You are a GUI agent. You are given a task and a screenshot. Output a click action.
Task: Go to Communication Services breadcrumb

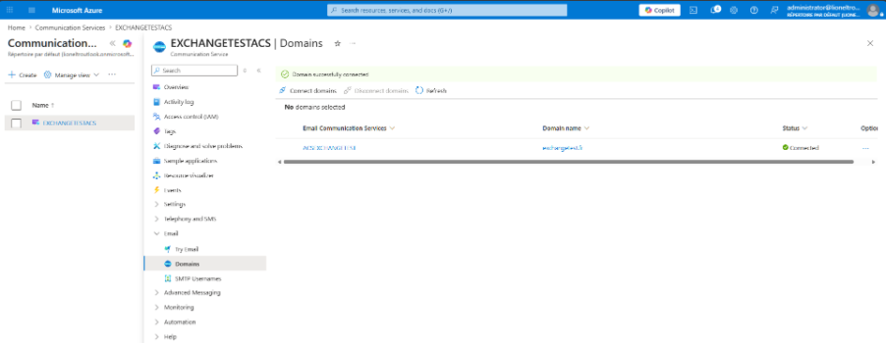[70, 27]
